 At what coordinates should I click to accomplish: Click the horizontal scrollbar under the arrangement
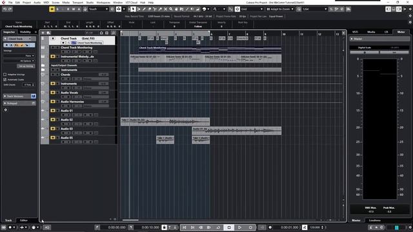(130, 220)
